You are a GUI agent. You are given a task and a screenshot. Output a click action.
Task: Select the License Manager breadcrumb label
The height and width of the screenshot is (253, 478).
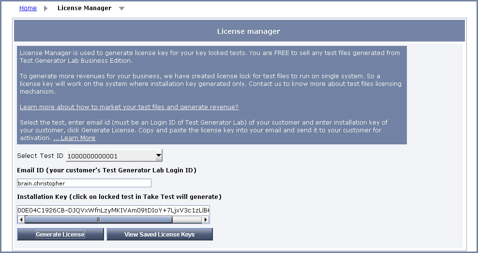(85, 8)
